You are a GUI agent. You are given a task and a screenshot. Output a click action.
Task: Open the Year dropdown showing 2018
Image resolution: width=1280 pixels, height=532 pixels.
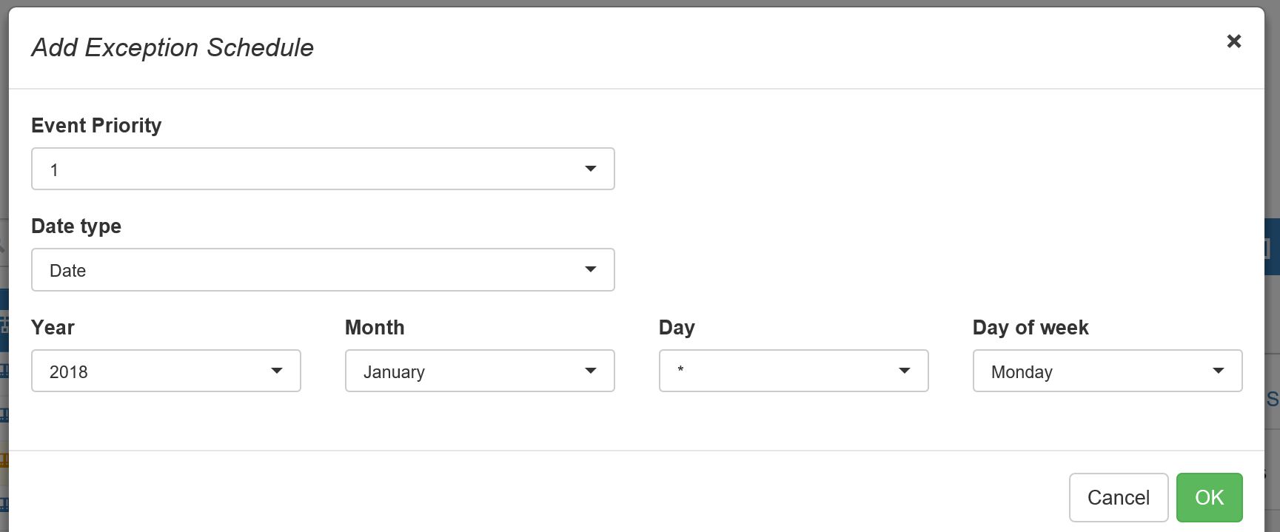(x=166, y=371)
